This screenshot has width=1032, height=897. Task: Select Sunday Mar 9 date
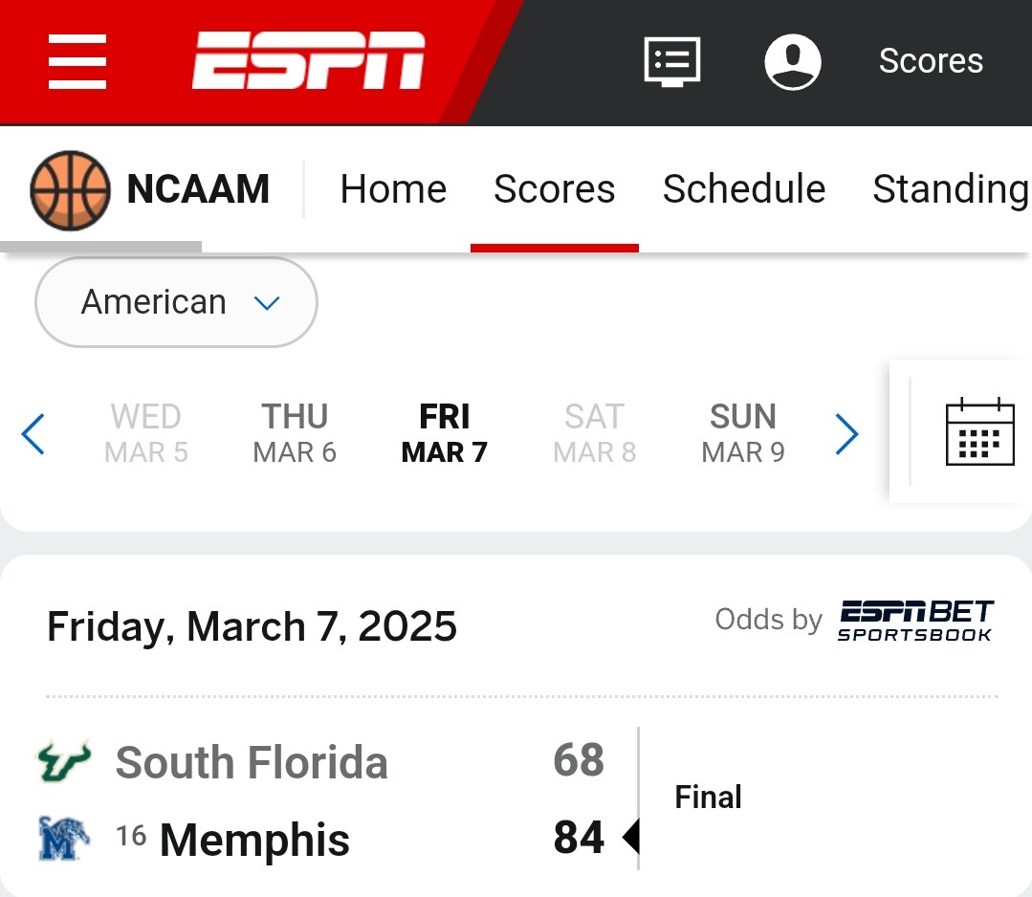(x=743, y=434)
